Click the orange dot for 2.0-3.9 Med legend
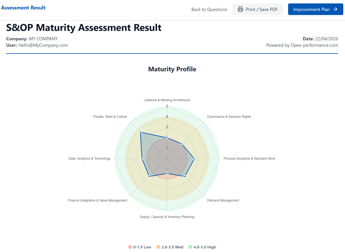This screenshot has width=345, height=252. point(158,247)
